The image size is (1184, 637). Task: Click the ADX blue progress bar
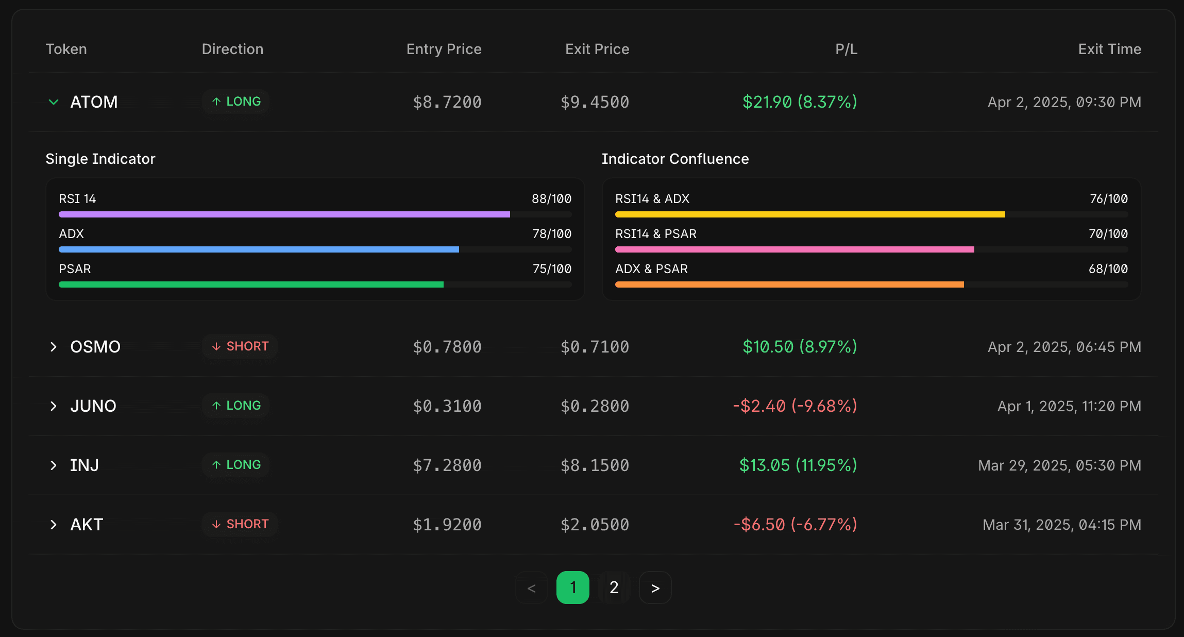point(315,249)
